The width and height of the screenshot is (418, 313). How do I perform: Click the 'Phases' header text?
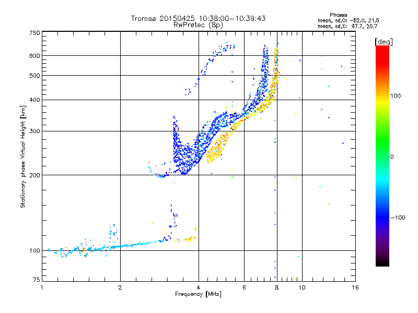pos(338,15)
